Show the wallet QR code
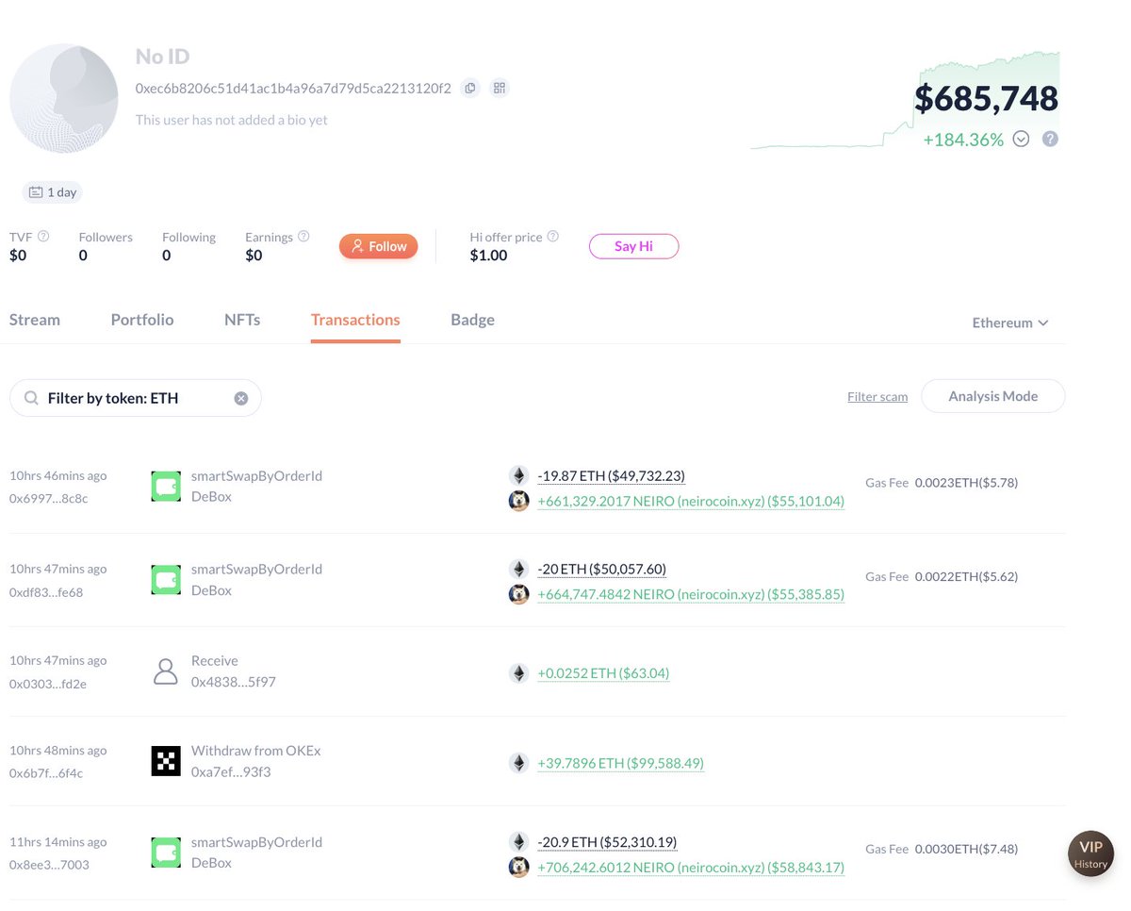 (500, 89)
